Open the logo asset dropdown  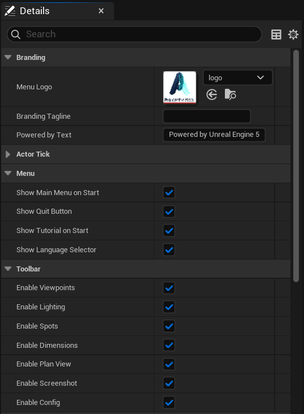point(237,77)
